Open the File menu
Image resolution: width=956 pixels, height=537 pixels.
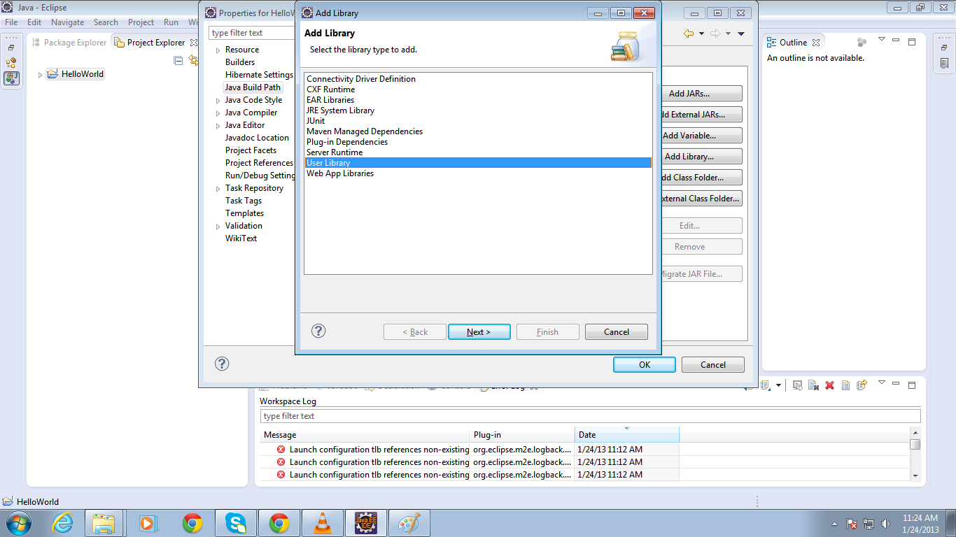pos(11,22)
